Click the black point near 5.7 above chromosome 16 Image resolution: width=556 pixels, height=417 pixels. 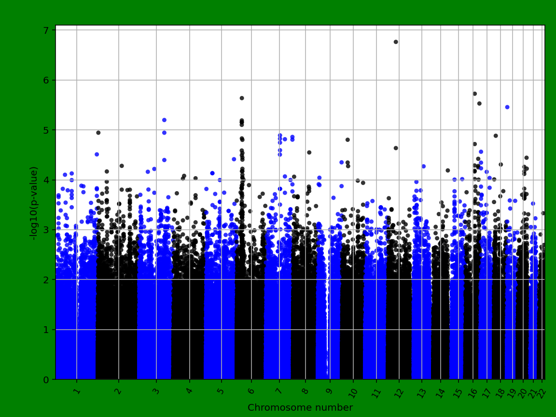(x=474, y=92)
